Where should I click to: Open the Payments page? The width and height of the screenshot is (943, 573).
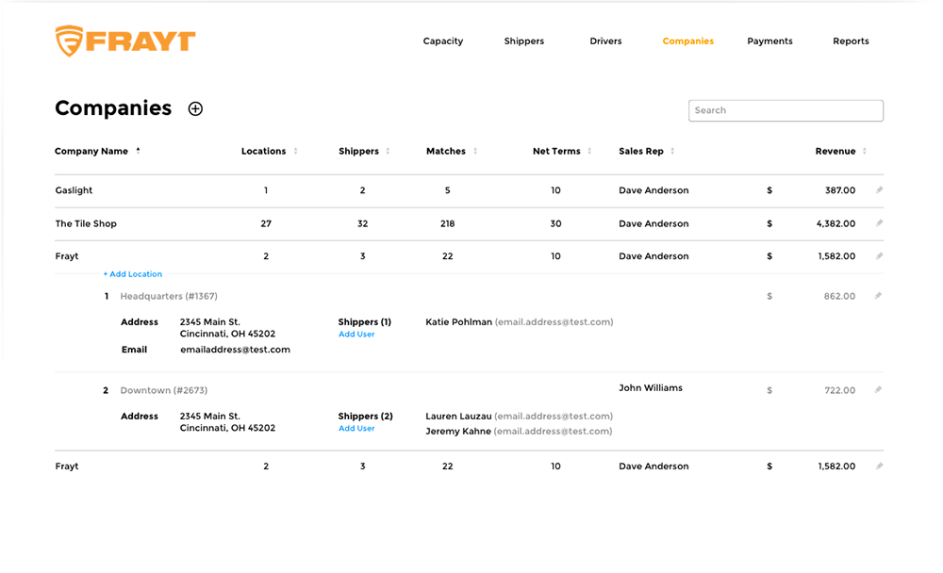coord(769,41)
